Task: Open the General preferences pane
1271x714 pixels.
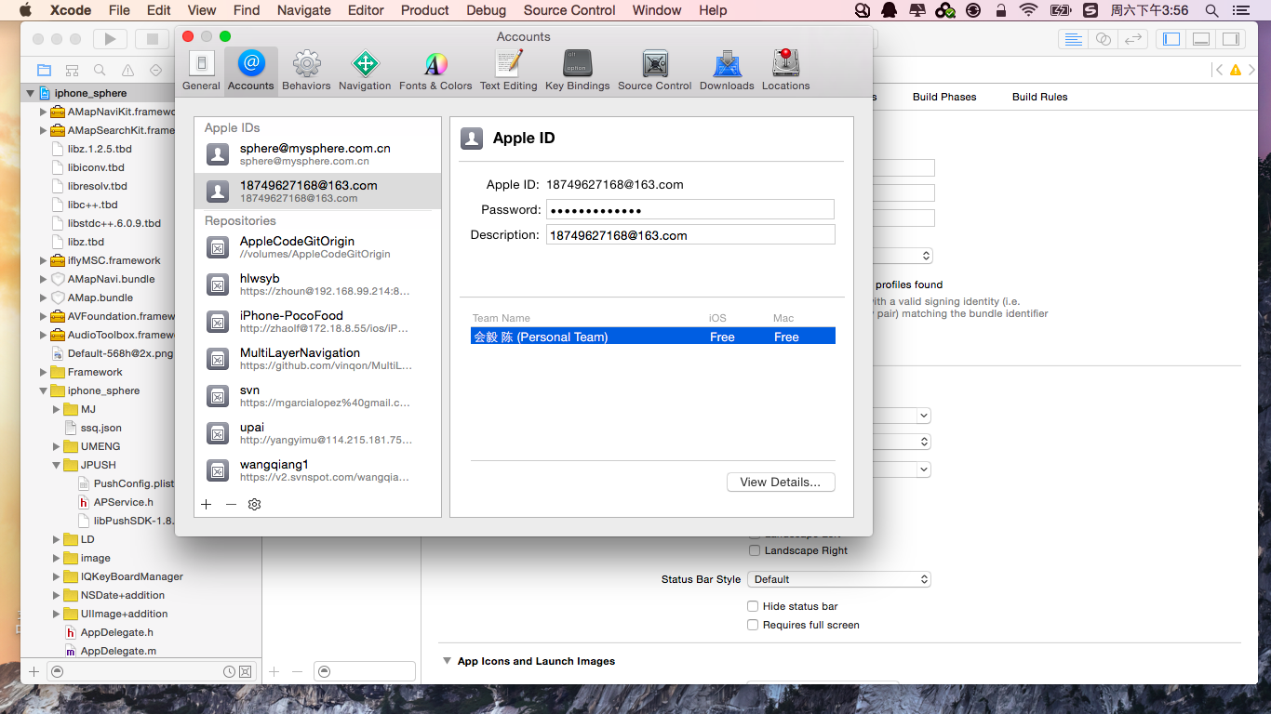Action: [x=201, y=71]
